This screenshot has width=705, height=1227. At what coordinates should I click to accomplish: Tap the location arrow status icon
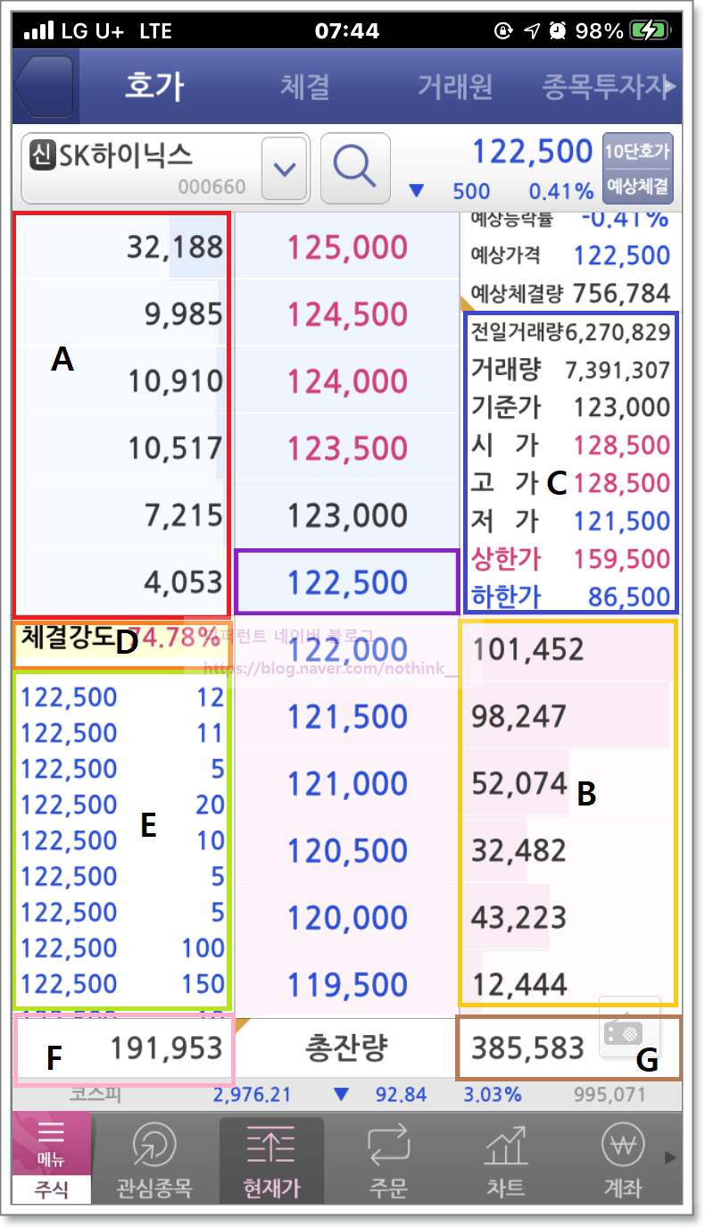(x=532, y=31)
